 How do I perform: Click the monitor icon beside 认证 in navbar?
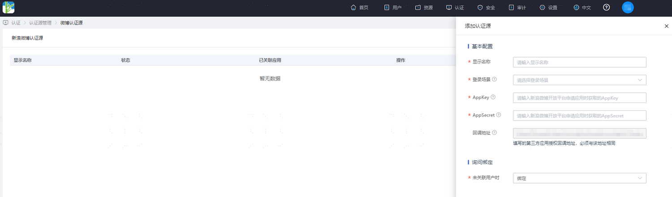click(449, 8)
